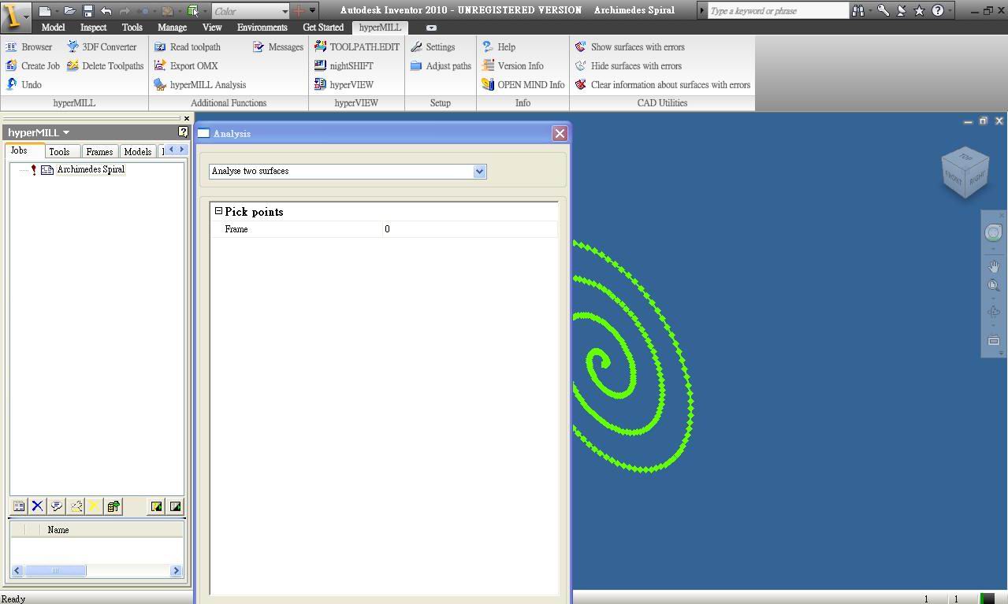Click the green tree database icon in browser

(x=113, y=506)
